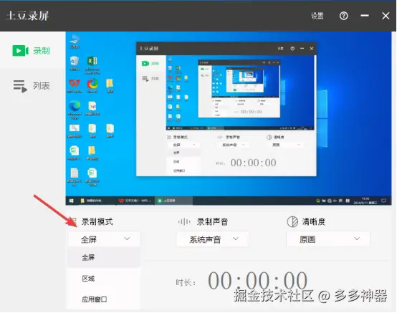Click the help question mark icon

coord(343,16)
